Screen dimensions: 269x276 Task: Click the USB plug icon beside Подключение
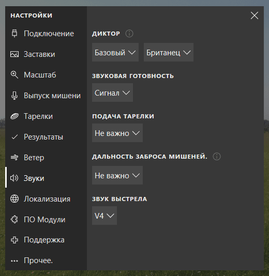click(14, 34)
